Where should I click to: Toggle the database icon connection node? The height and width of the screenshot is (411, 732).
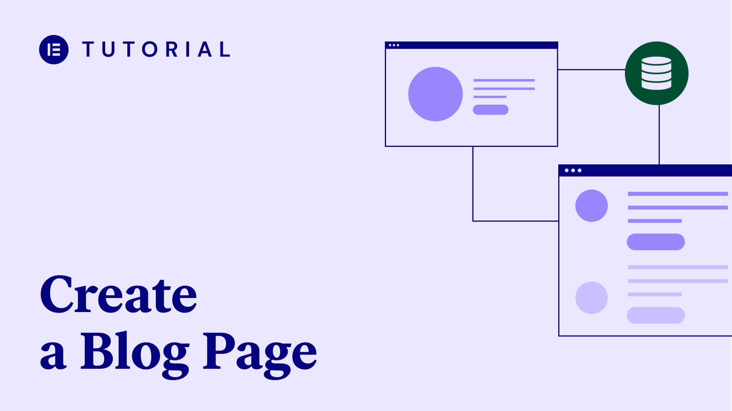point(656,73)
